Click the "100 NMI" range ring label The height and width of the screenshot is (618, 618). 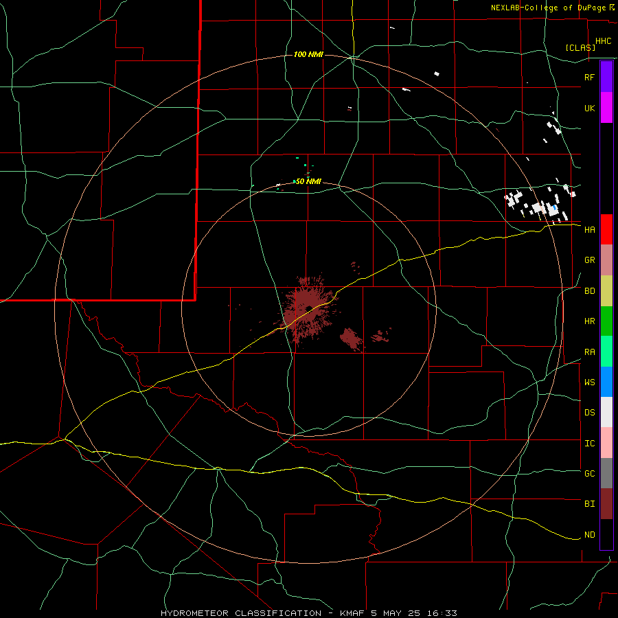[x=308, y=54]
